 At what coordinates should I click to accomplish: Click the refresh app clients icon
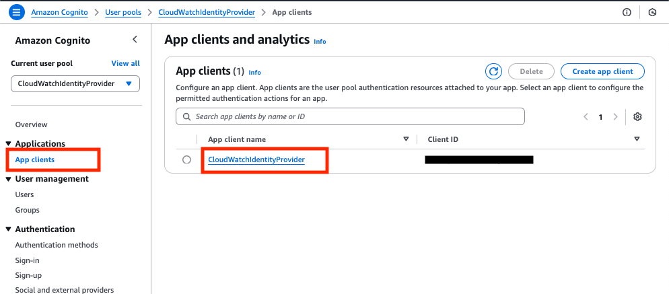coord(493,71)
